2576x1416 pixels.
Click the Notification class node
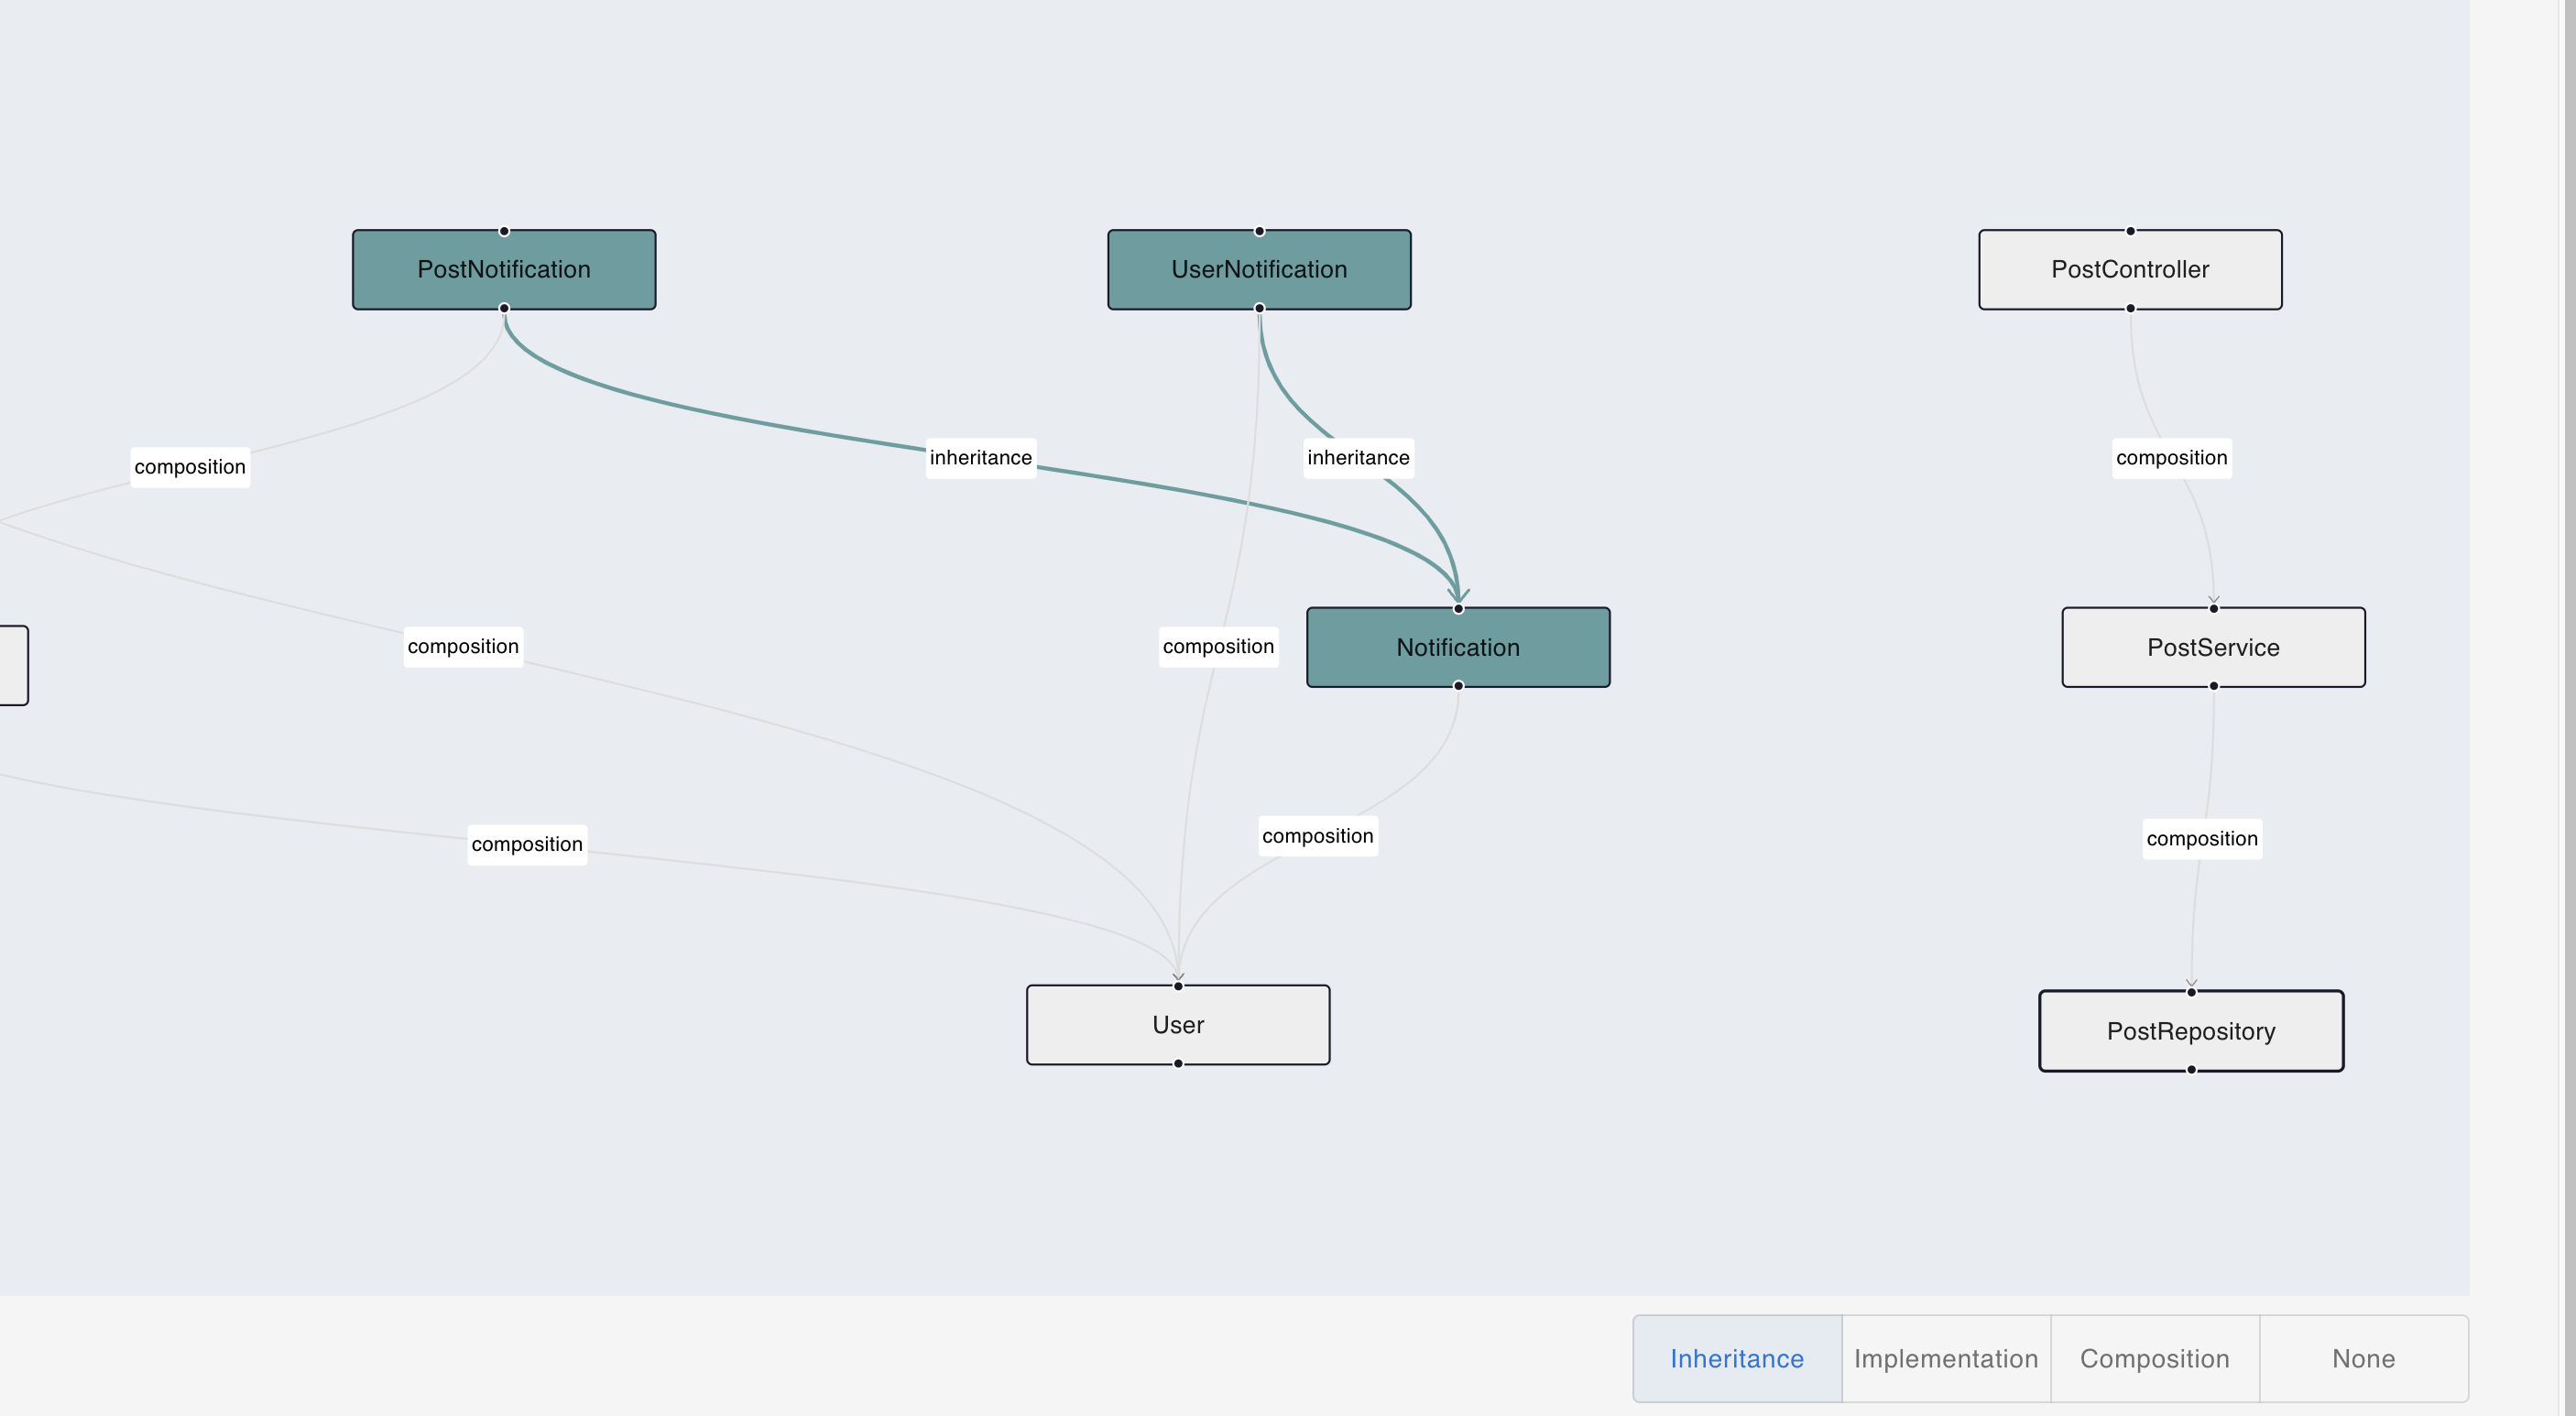pos(1458,647)
